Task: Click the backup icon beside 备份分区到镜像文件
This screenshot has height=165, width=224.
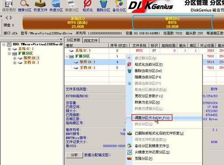Action: coord(129,146)
